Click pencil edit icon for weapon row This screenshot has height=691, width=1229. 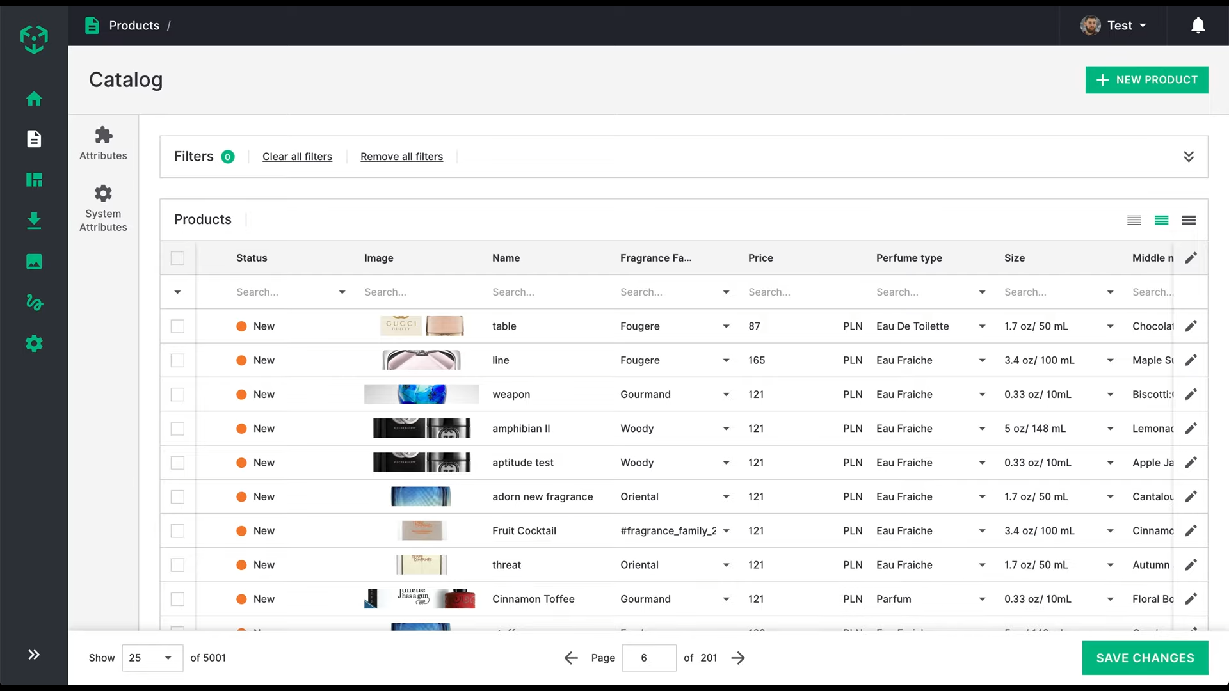pyautogui.click(x=1191, y=394)
